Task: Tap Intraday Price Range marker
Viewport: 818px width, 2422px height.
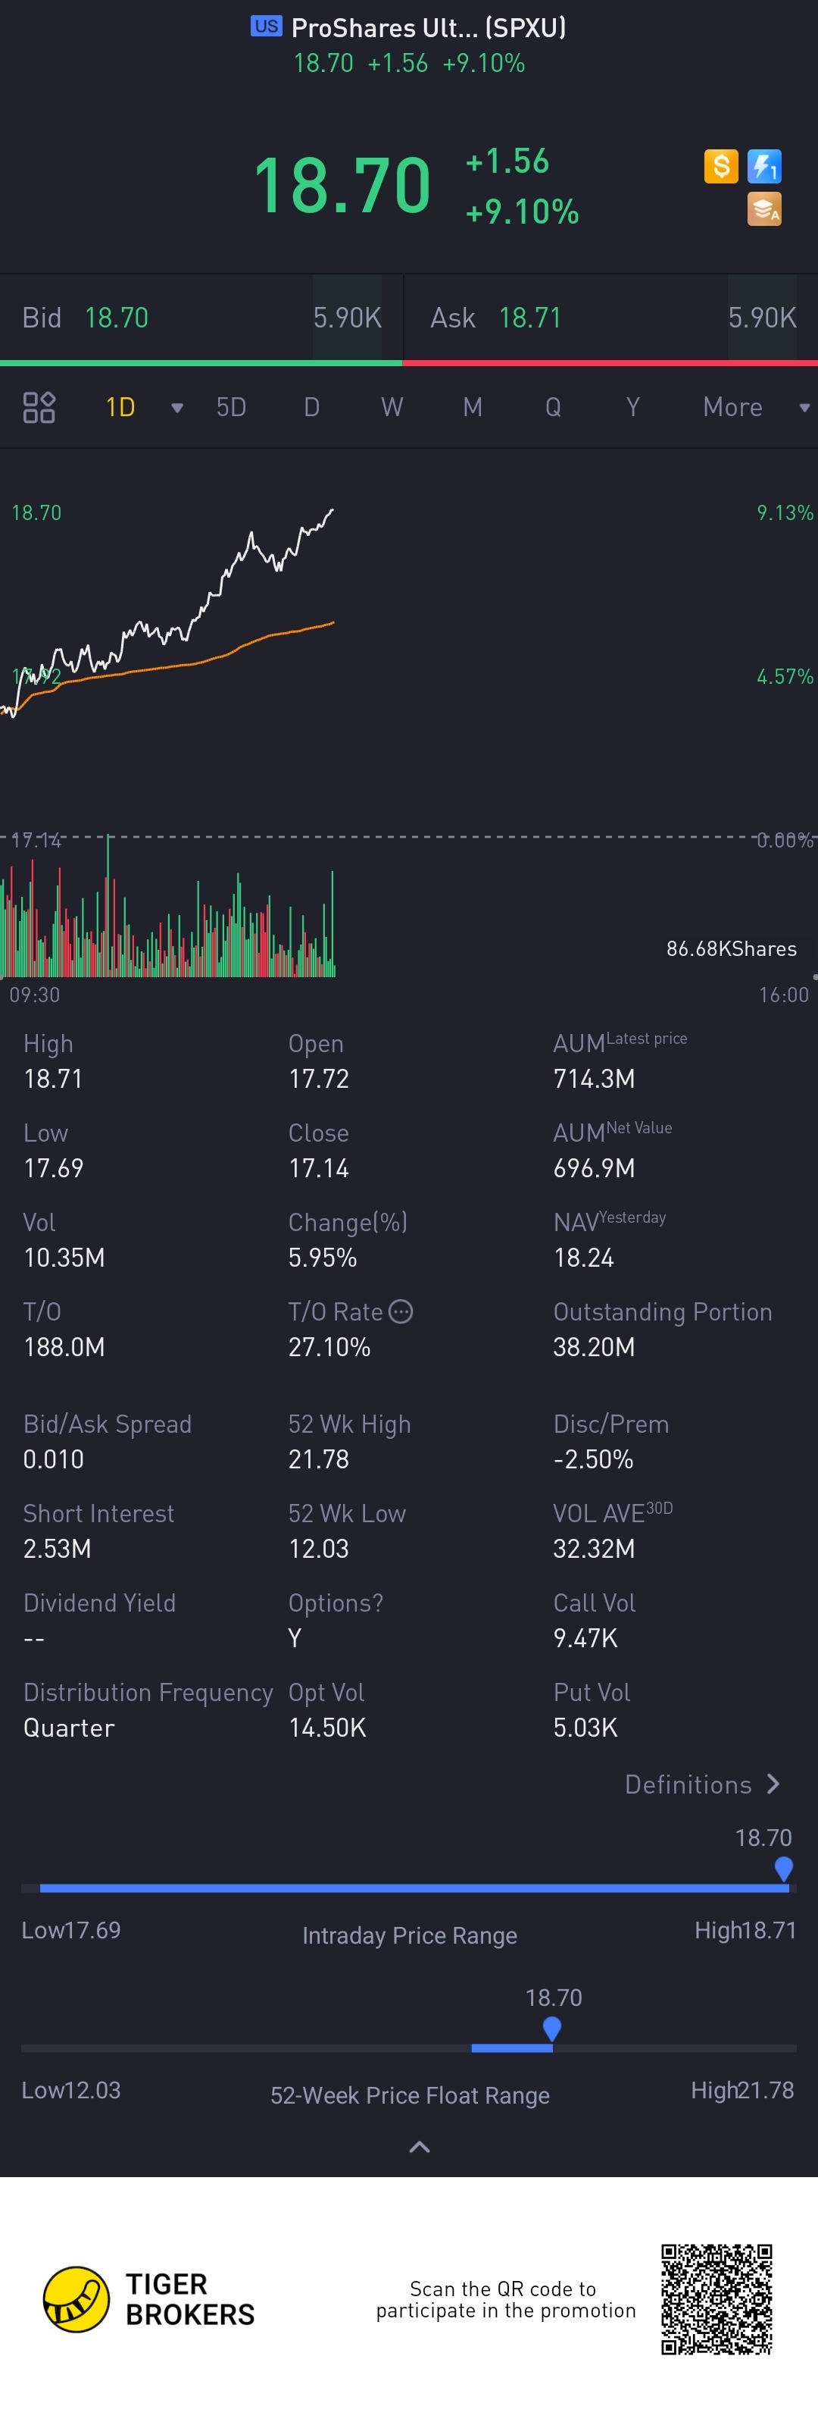Action: click(x=783, y=1869)
